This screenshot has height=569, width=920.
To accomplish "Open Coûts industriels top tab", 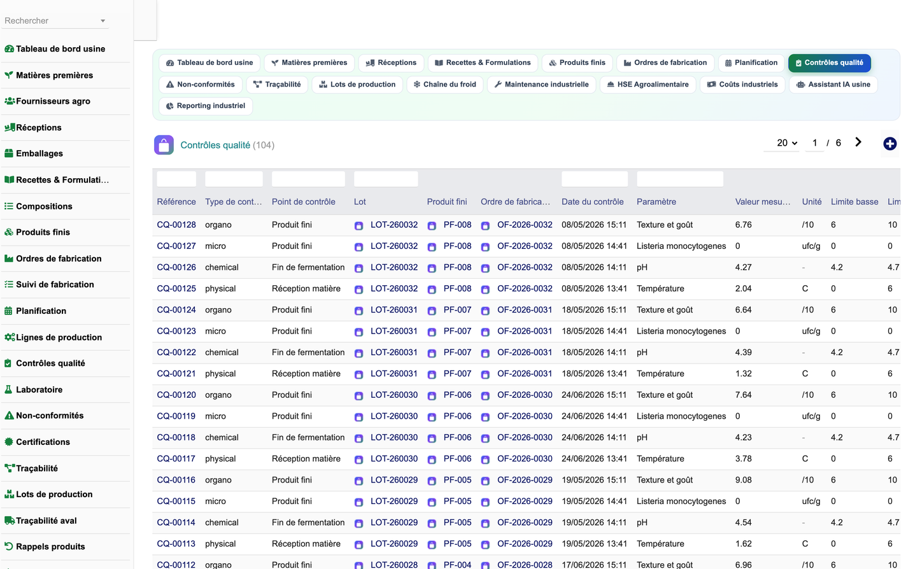I will 742,85.
